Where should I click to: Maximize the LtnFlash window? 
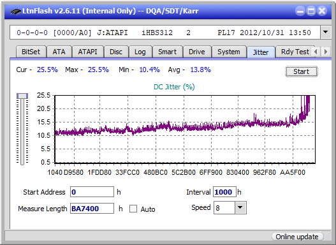311,11
